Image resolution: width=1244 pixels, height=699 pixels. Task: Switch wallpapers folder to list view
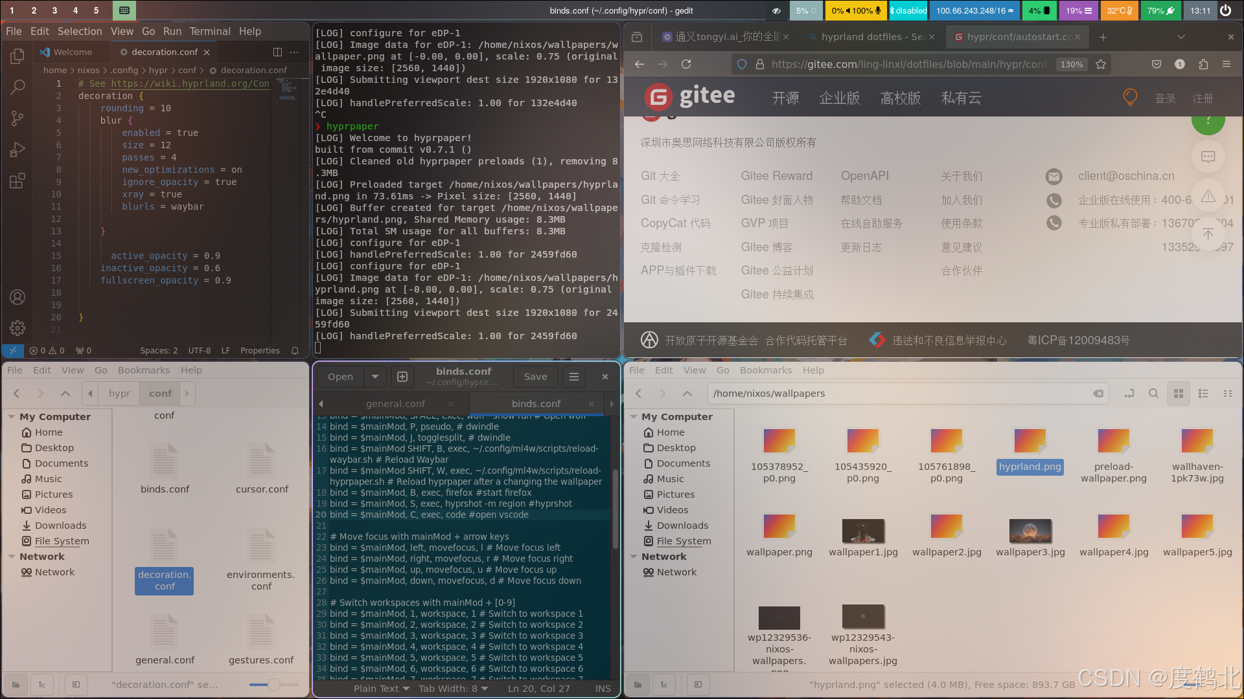coord(1203,394)
